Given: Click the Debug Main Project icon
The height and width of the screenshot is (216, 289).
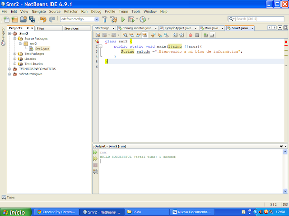Looking at the screenshot, I should (x=131, y=19).
